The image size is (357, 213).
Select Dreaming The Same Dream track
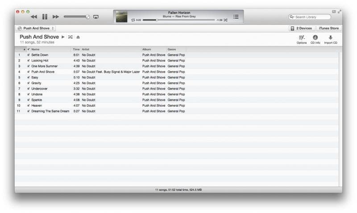coord(50,111)
